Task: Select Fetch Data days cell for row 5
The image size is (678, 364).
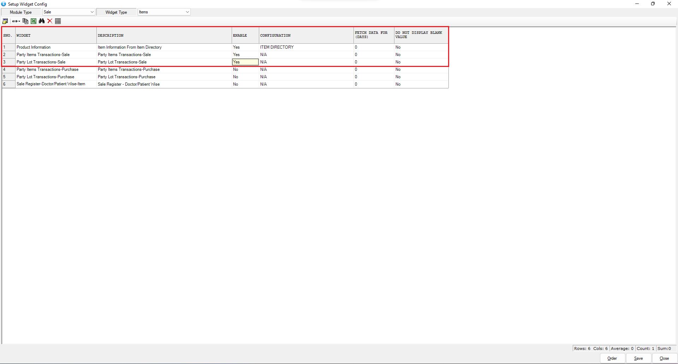Action: [374, 77]
